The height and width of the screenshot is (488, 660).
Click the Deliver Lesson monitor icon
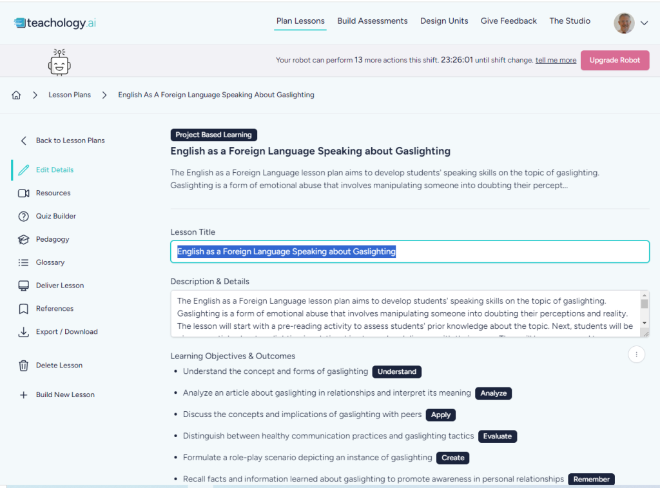[24, 286]
